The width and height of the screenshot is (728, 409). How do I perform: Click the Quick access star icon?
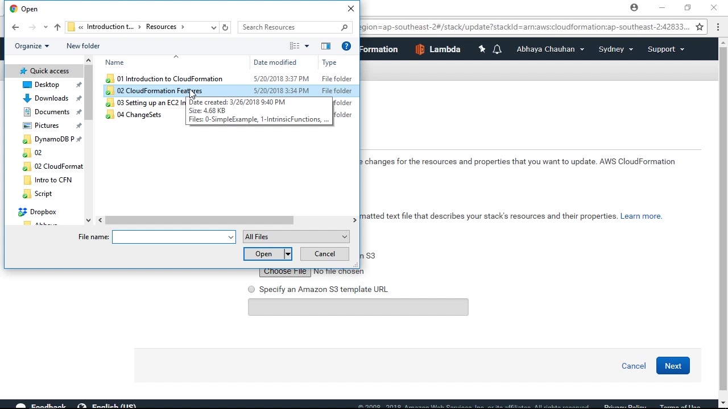(23, 71)
